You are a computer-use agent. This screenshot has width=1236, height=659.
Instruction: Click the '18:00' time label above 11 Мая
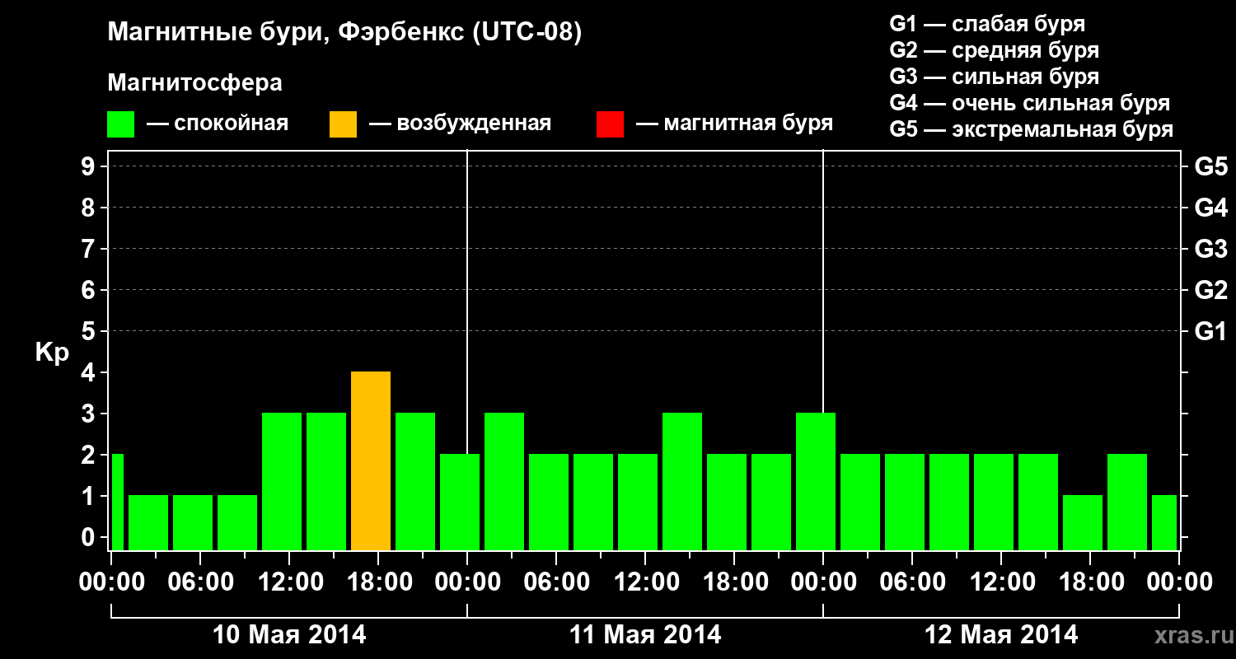point(734,582)
